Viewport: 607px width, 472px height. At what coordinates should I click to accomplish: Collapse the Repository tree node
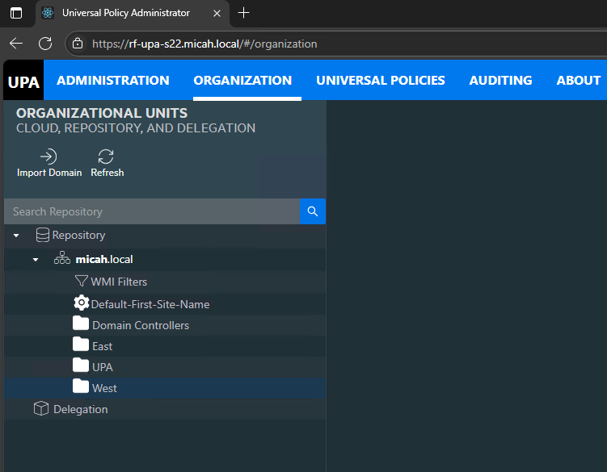[16, 236]
